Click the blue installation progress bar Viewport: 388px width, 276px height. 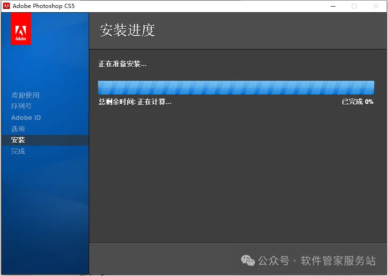pos(236,88)
